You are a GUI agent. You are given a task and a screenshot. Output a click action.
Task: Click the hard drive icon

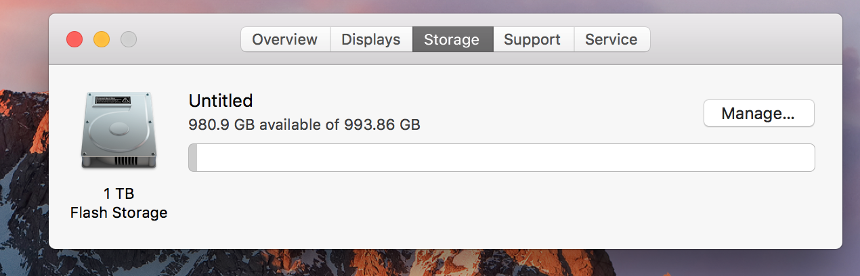119,130
